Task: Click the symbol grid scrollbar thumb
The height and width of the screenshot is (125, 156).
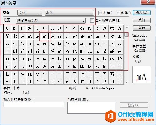Action: click(x=126, y=34)
